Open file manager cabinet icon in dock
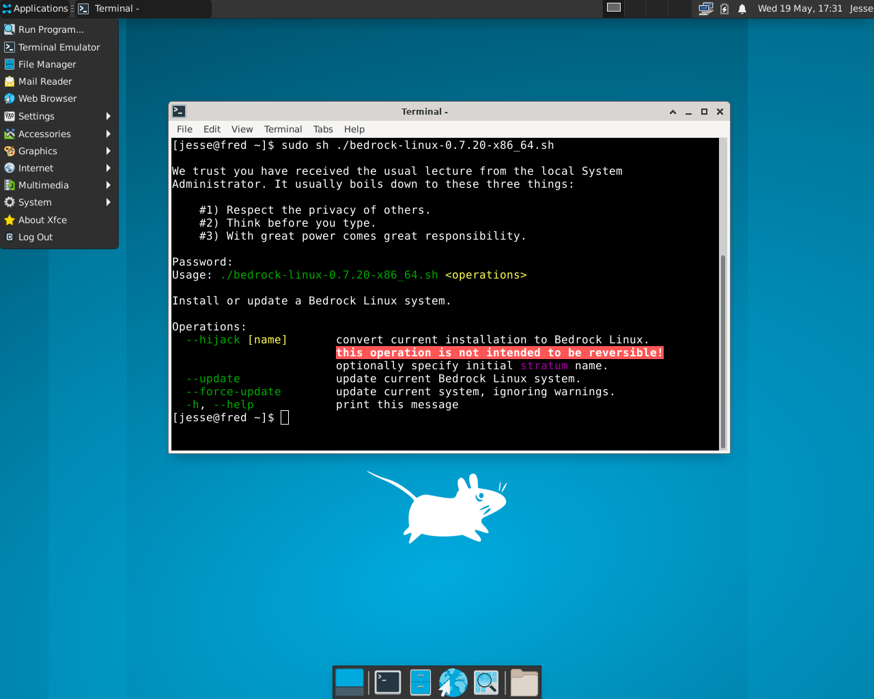 [420, 682]
